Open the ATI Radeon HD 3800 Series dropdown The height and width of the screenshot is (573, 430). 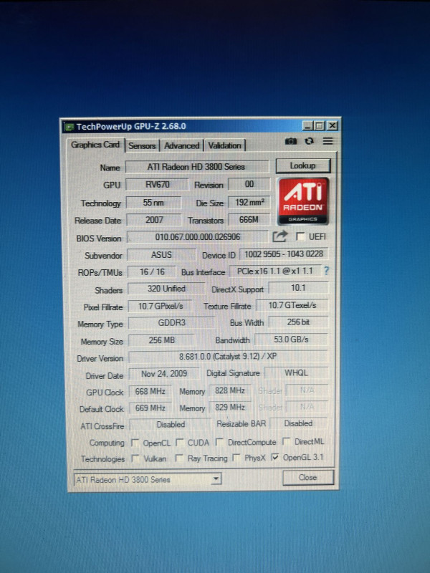pos(148,479)
